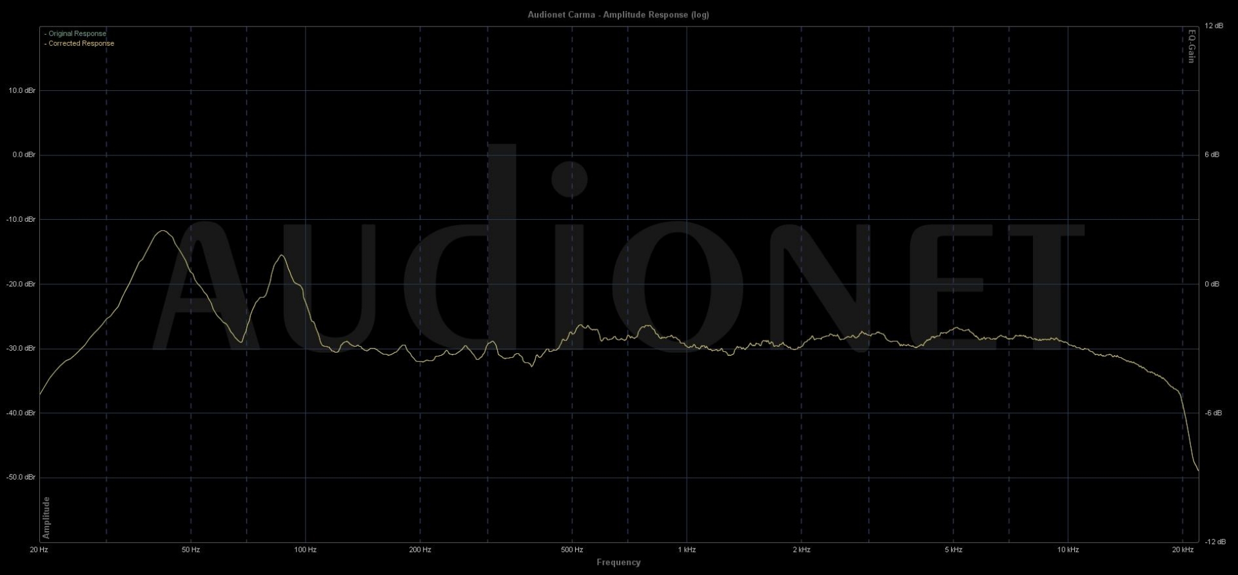This screenshot has width=1238, height=575.
Task: Click the positive "6 dB" EQ gain label
Action: 1212,155
